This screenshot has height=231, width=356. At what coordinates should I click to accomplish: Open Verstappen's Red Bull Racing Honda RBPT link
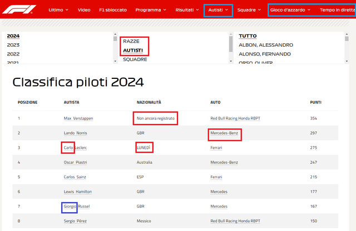235,118
